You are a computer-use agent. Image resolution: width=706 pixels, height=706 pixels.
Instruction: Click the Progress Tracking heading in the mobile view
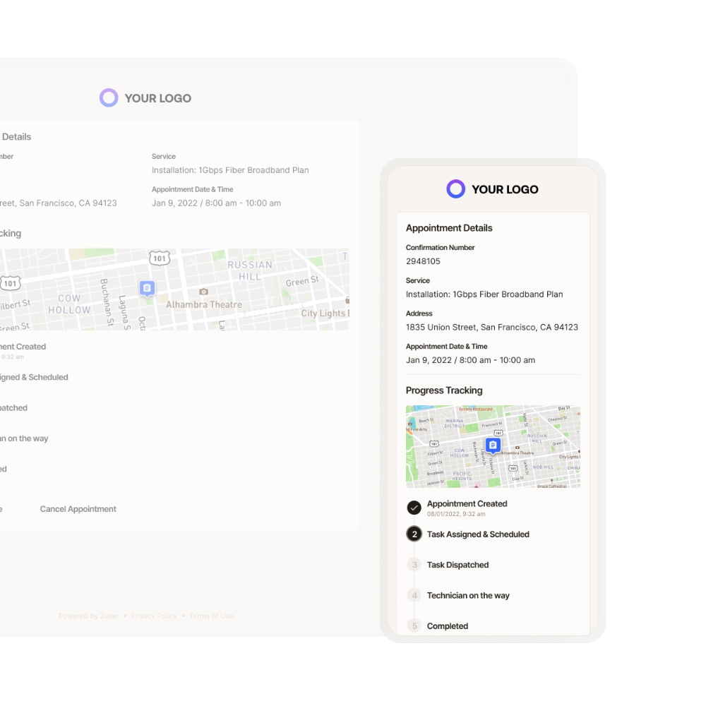coord(444,390)
